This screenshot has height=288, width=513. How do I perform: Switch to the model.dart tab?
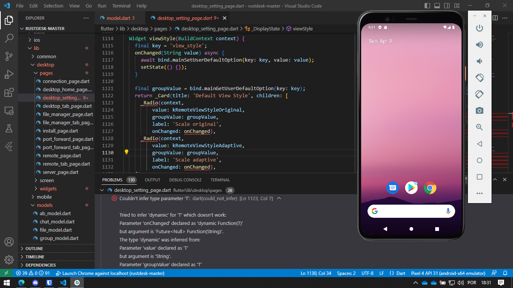tap(119, 17)
